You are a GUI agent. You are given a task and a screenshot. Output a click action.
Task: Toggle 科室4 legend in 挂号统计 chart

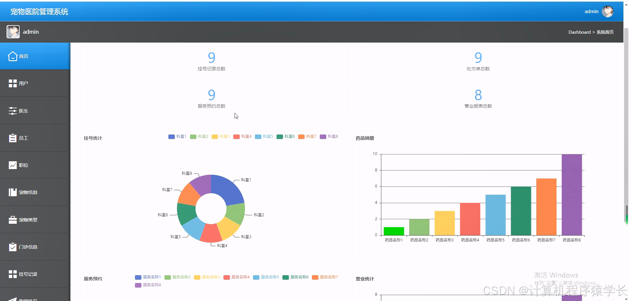[242, 136]
